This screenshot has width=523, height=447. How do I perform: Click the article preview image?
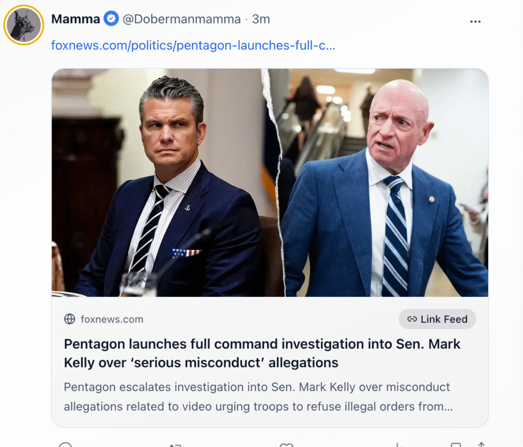pyautogui.click(x=270, y=182)
